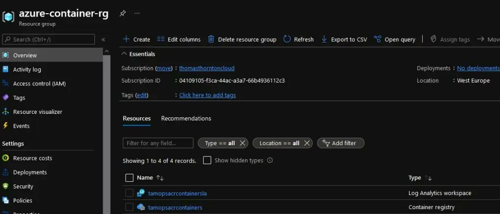Click the Log Analytics workspace type cell

(440, 193)
